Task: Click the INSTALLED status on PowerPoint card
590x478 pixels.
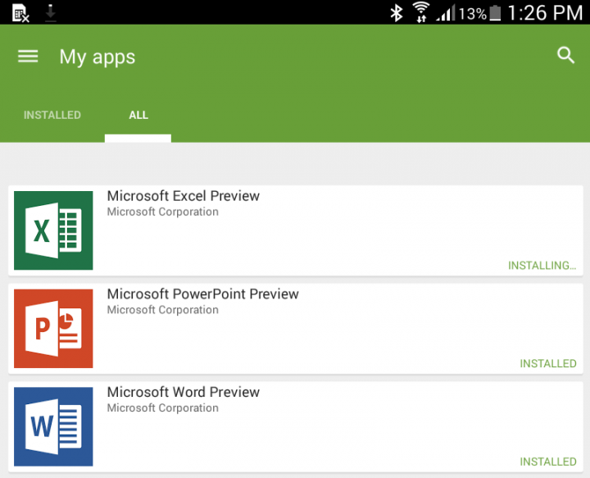Action: click(x=548, y=363)
